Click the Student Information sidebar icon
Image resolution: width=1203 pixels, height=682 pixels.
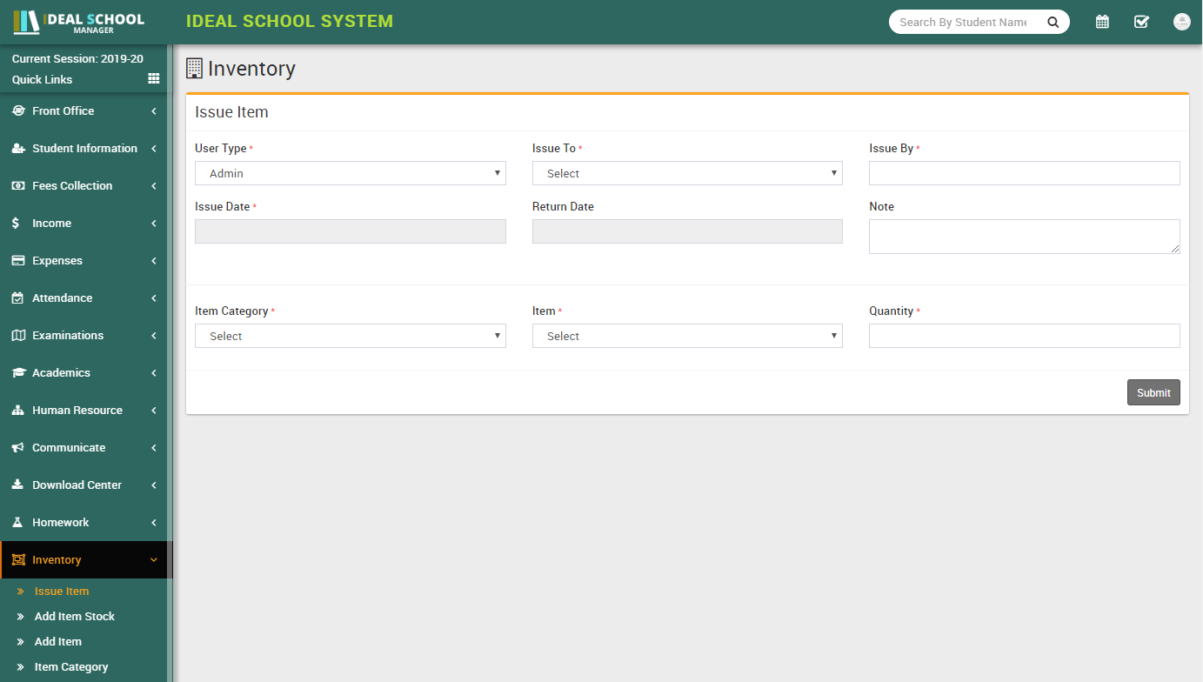[x=18, y=148]
